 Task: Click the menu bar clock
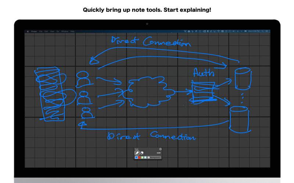pyautogui.click(x=254, y=32)
